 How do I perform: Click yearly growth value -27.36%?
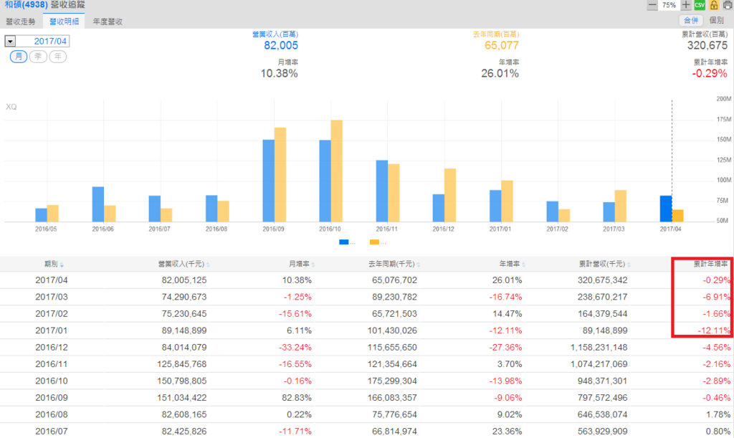tap(506, 348)
